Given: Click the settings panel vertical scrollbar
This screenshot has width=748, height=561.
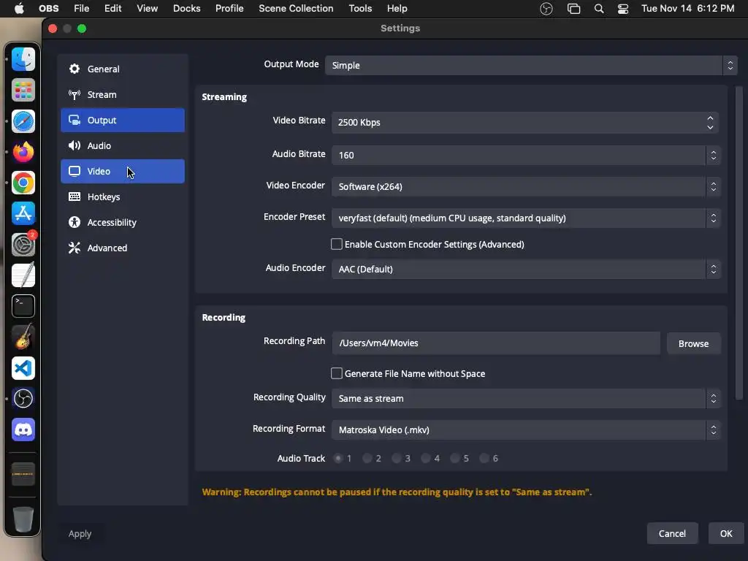Looking at the screenshot, I should (739, 241).
